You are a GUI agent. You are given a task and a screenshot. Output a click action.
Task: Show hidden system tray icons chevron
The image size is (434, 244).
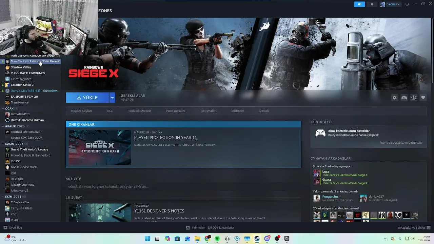point(385,239)
